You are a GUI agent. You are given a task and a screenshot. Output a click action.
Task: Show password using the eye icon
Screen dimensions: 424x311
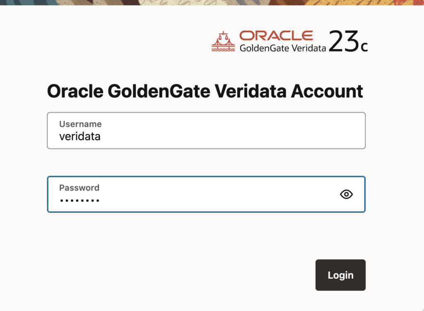(346, 194)
